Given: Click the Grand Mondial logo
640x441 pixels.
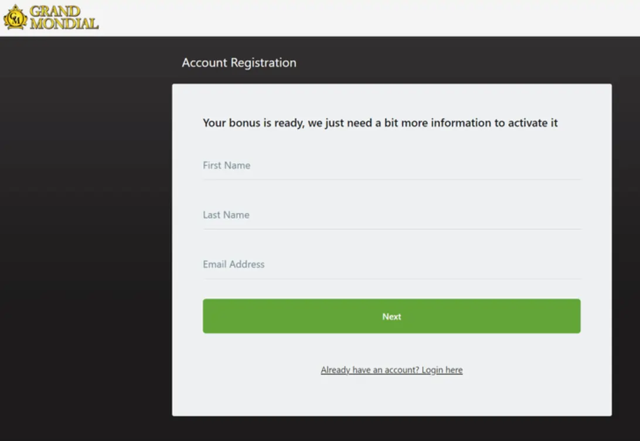Looking at the screenshot, I should (50, 18).
